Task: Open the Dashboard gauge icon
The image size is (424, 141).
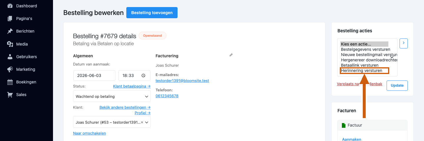Action: point(10,6)
